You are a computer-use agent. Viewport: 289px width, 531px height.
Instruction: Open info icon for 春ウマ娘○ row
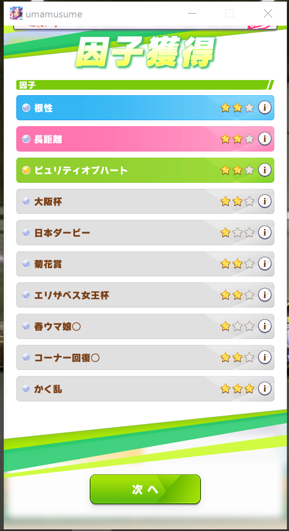point(265,326)
